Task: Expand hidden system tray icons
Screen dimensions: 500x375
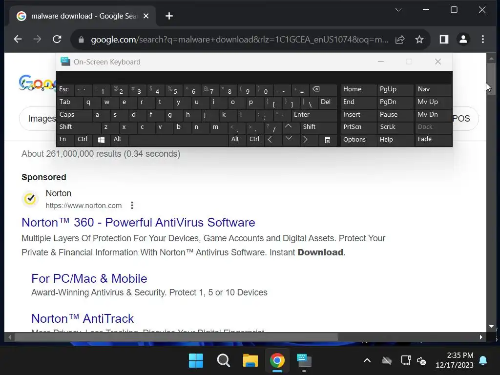Action: tap(367, 361)
